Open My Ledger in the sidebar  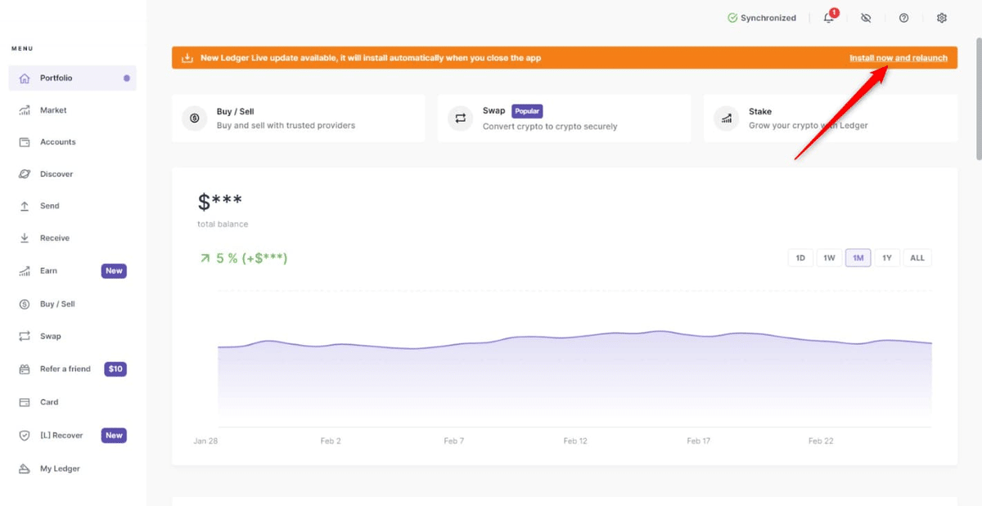[x=60, y=469]
